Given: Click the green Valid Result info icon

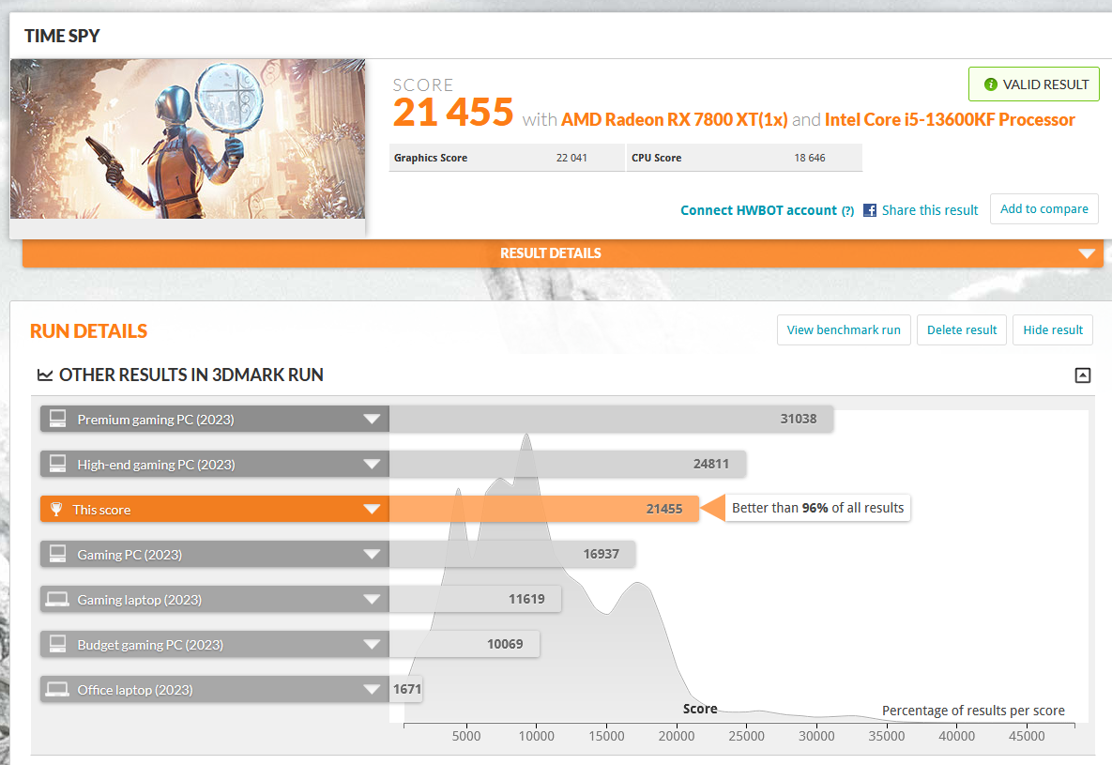Looking at the screenshot, I should (991, 84).
